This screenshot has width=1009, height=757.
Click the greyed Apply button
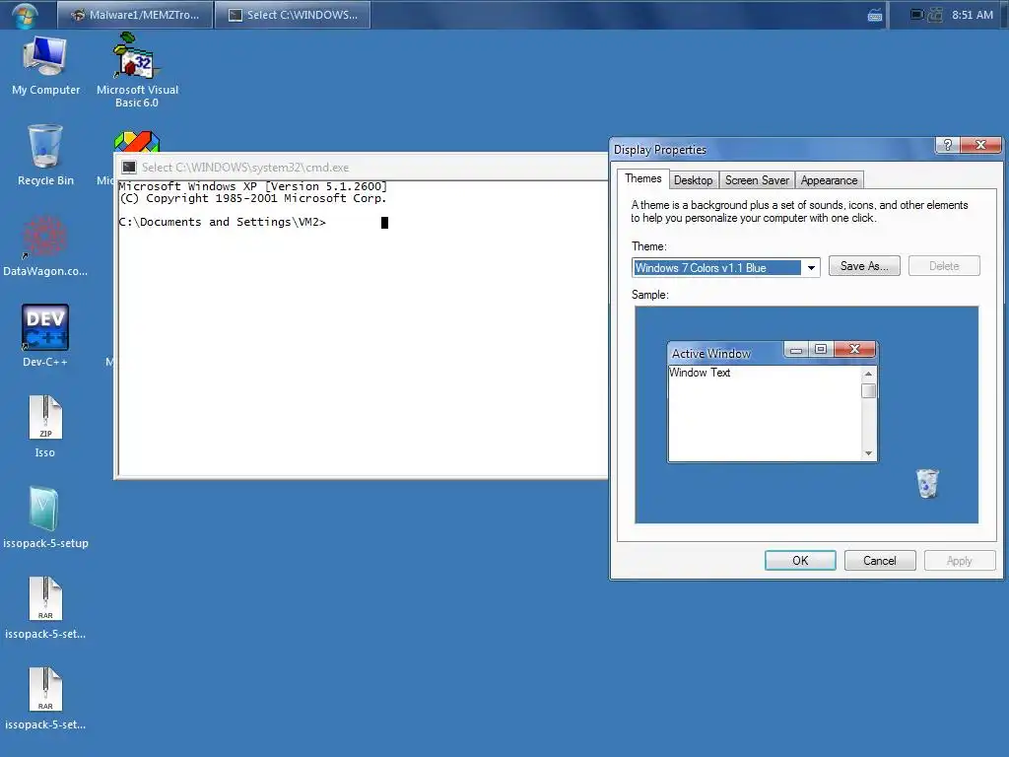(x=960, y=561)
